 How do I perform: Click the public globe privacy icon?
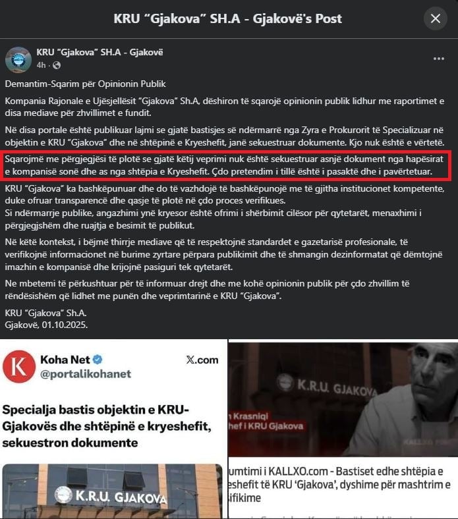click(x=57, y=65)
